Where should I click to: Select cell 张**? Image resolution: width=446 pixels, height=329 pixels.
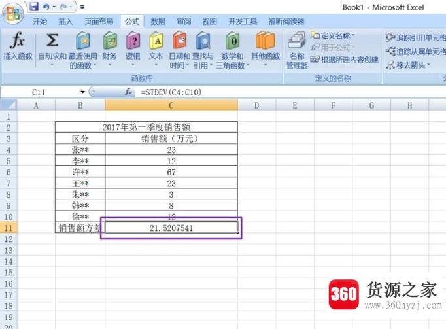click(80, 150)
